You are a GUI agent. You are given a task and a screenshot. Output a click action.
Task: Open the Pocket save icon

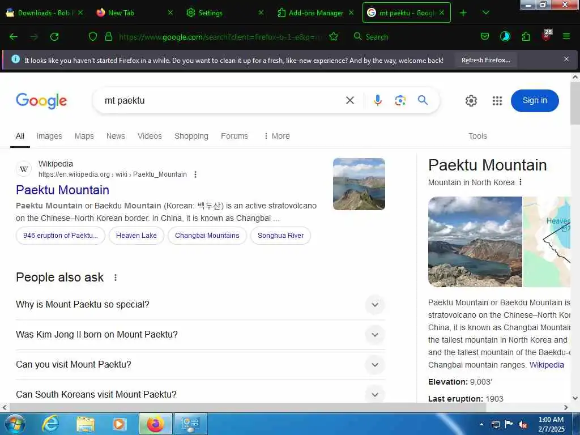click(485, 36)
